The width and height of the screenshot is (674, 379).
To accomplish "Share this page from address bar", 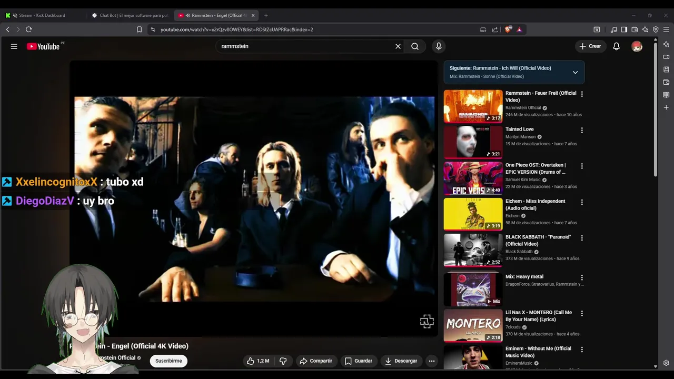I will (x=495, y=29).
